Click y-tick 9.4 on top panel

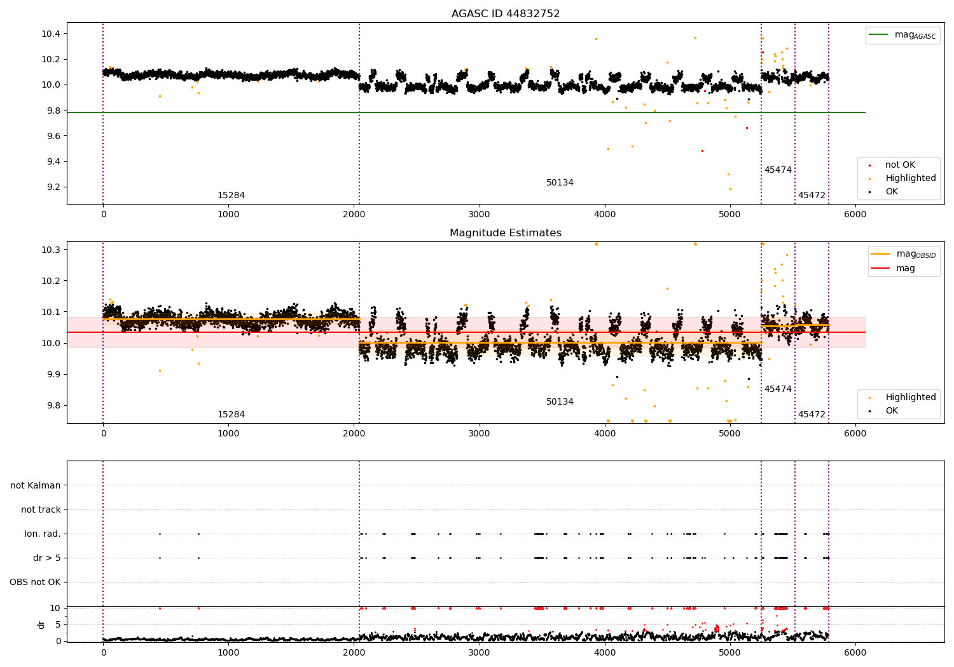point(53,161)
